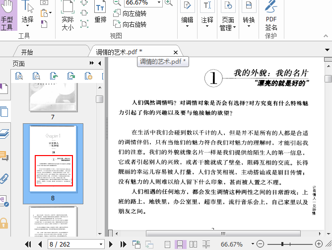Click the 重排 reflow icon
This screenshot has height=250, width=332.
pos(100,13)
